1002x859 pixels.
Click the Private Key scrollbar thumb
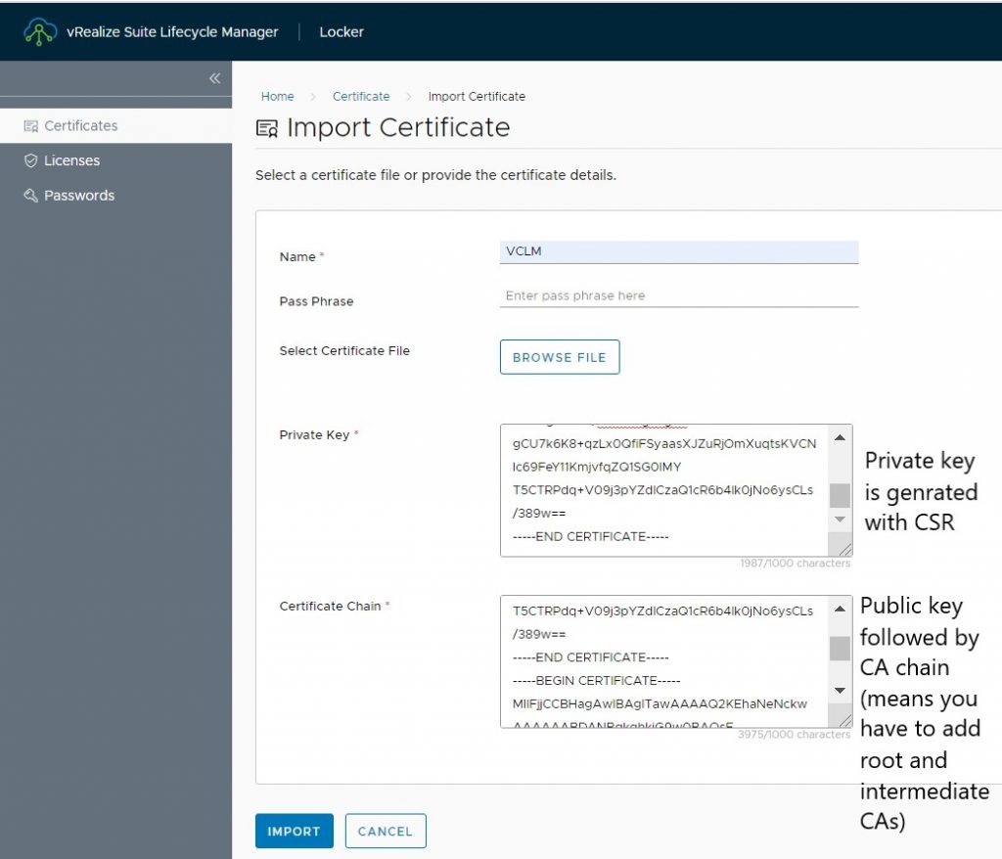click(x=840, y=495)
